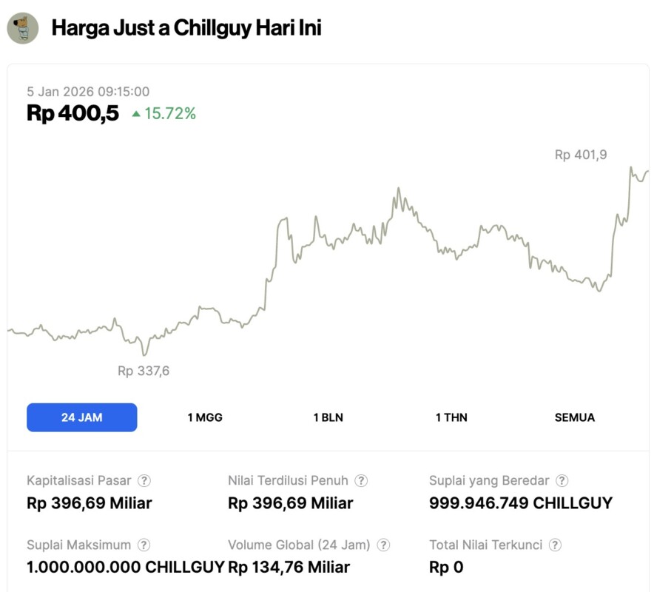Click help icon beside Total Nilai Terkunci

[x=555, y=545]
